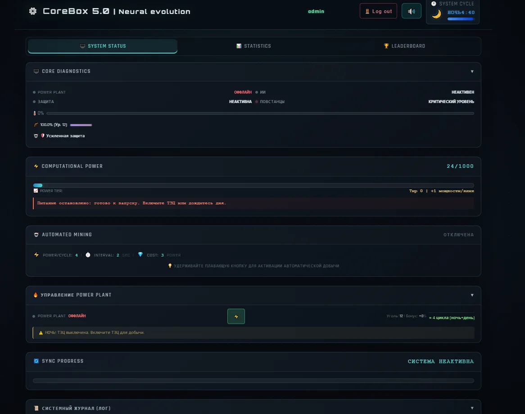
Task: Click the flame icon beside Управление Power Plant
Action: [36, 295]
